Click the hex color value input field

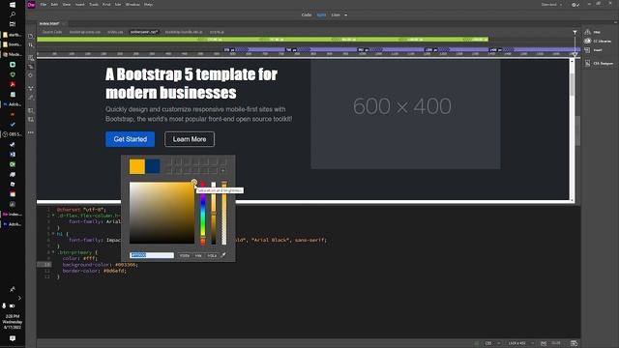(152, 255)
